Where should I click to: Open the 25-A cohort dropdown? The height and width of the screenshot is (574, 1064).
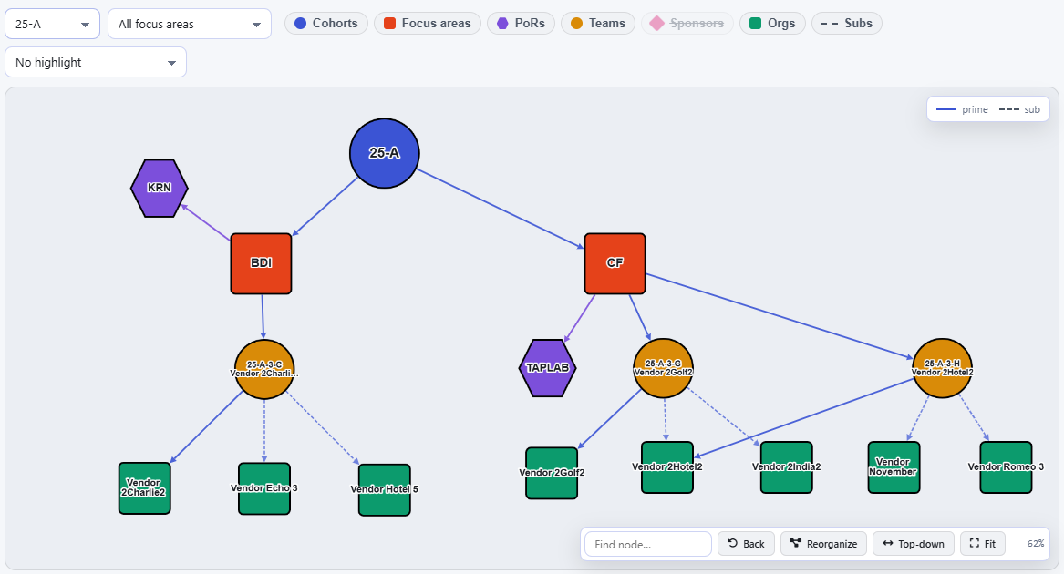coord(52,24)
